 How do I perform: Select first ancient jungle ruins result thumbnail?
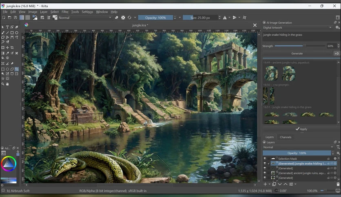click(271, 74)
